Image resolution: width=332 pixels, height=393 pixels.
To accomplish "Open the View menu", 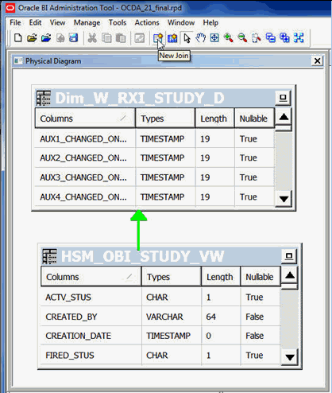I will (x=57, y=23).
